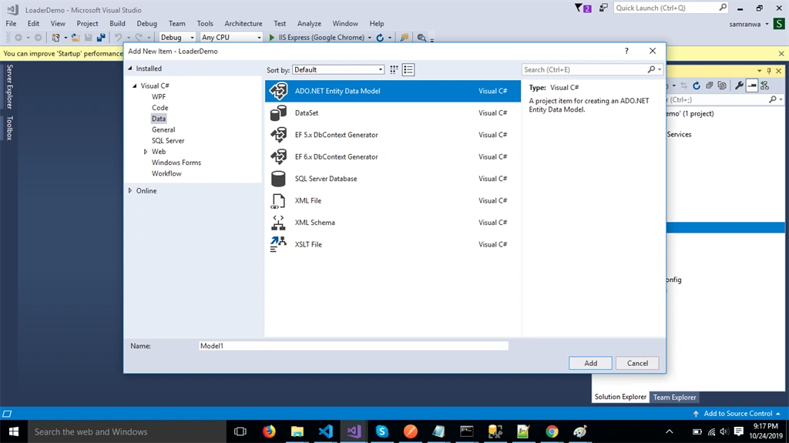This screenshot has height=443, width=789.
Task: Select the ADO.NET Entity Data Model item
Action: pyautogui.click(x=392, y=91)
